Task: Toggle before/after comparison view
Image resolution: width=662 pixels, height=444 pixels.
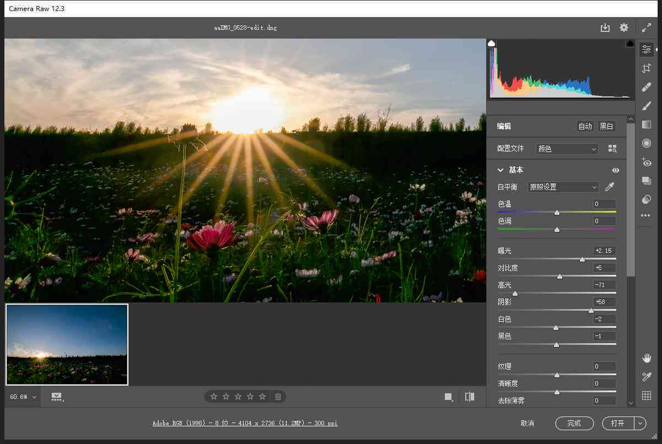Action: pos(470,397)
